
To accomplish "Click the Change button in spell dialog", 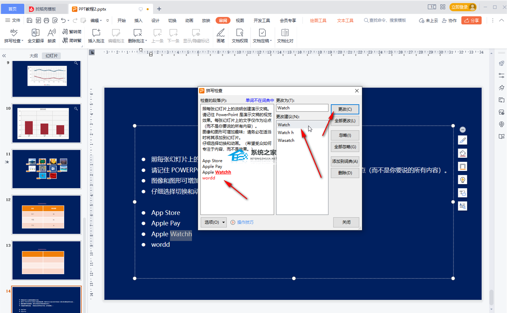I will (x=345, y=109).
